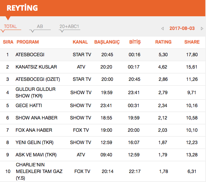Sort by the SHARE column header

pos(192,42)
